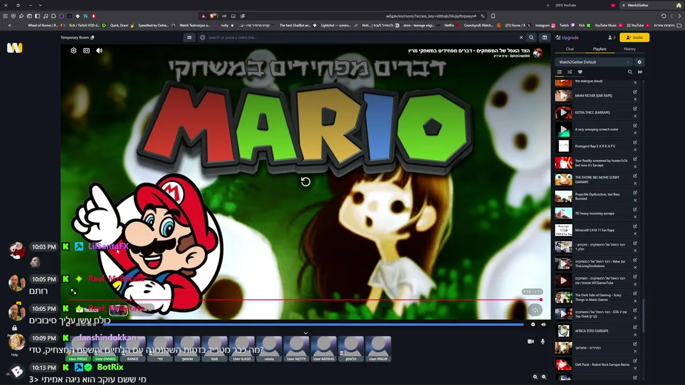Remove 'A very annoying screech noise' from playlist
The height and width of the screenshot is (385, 685).
click(x=635, y=133)
